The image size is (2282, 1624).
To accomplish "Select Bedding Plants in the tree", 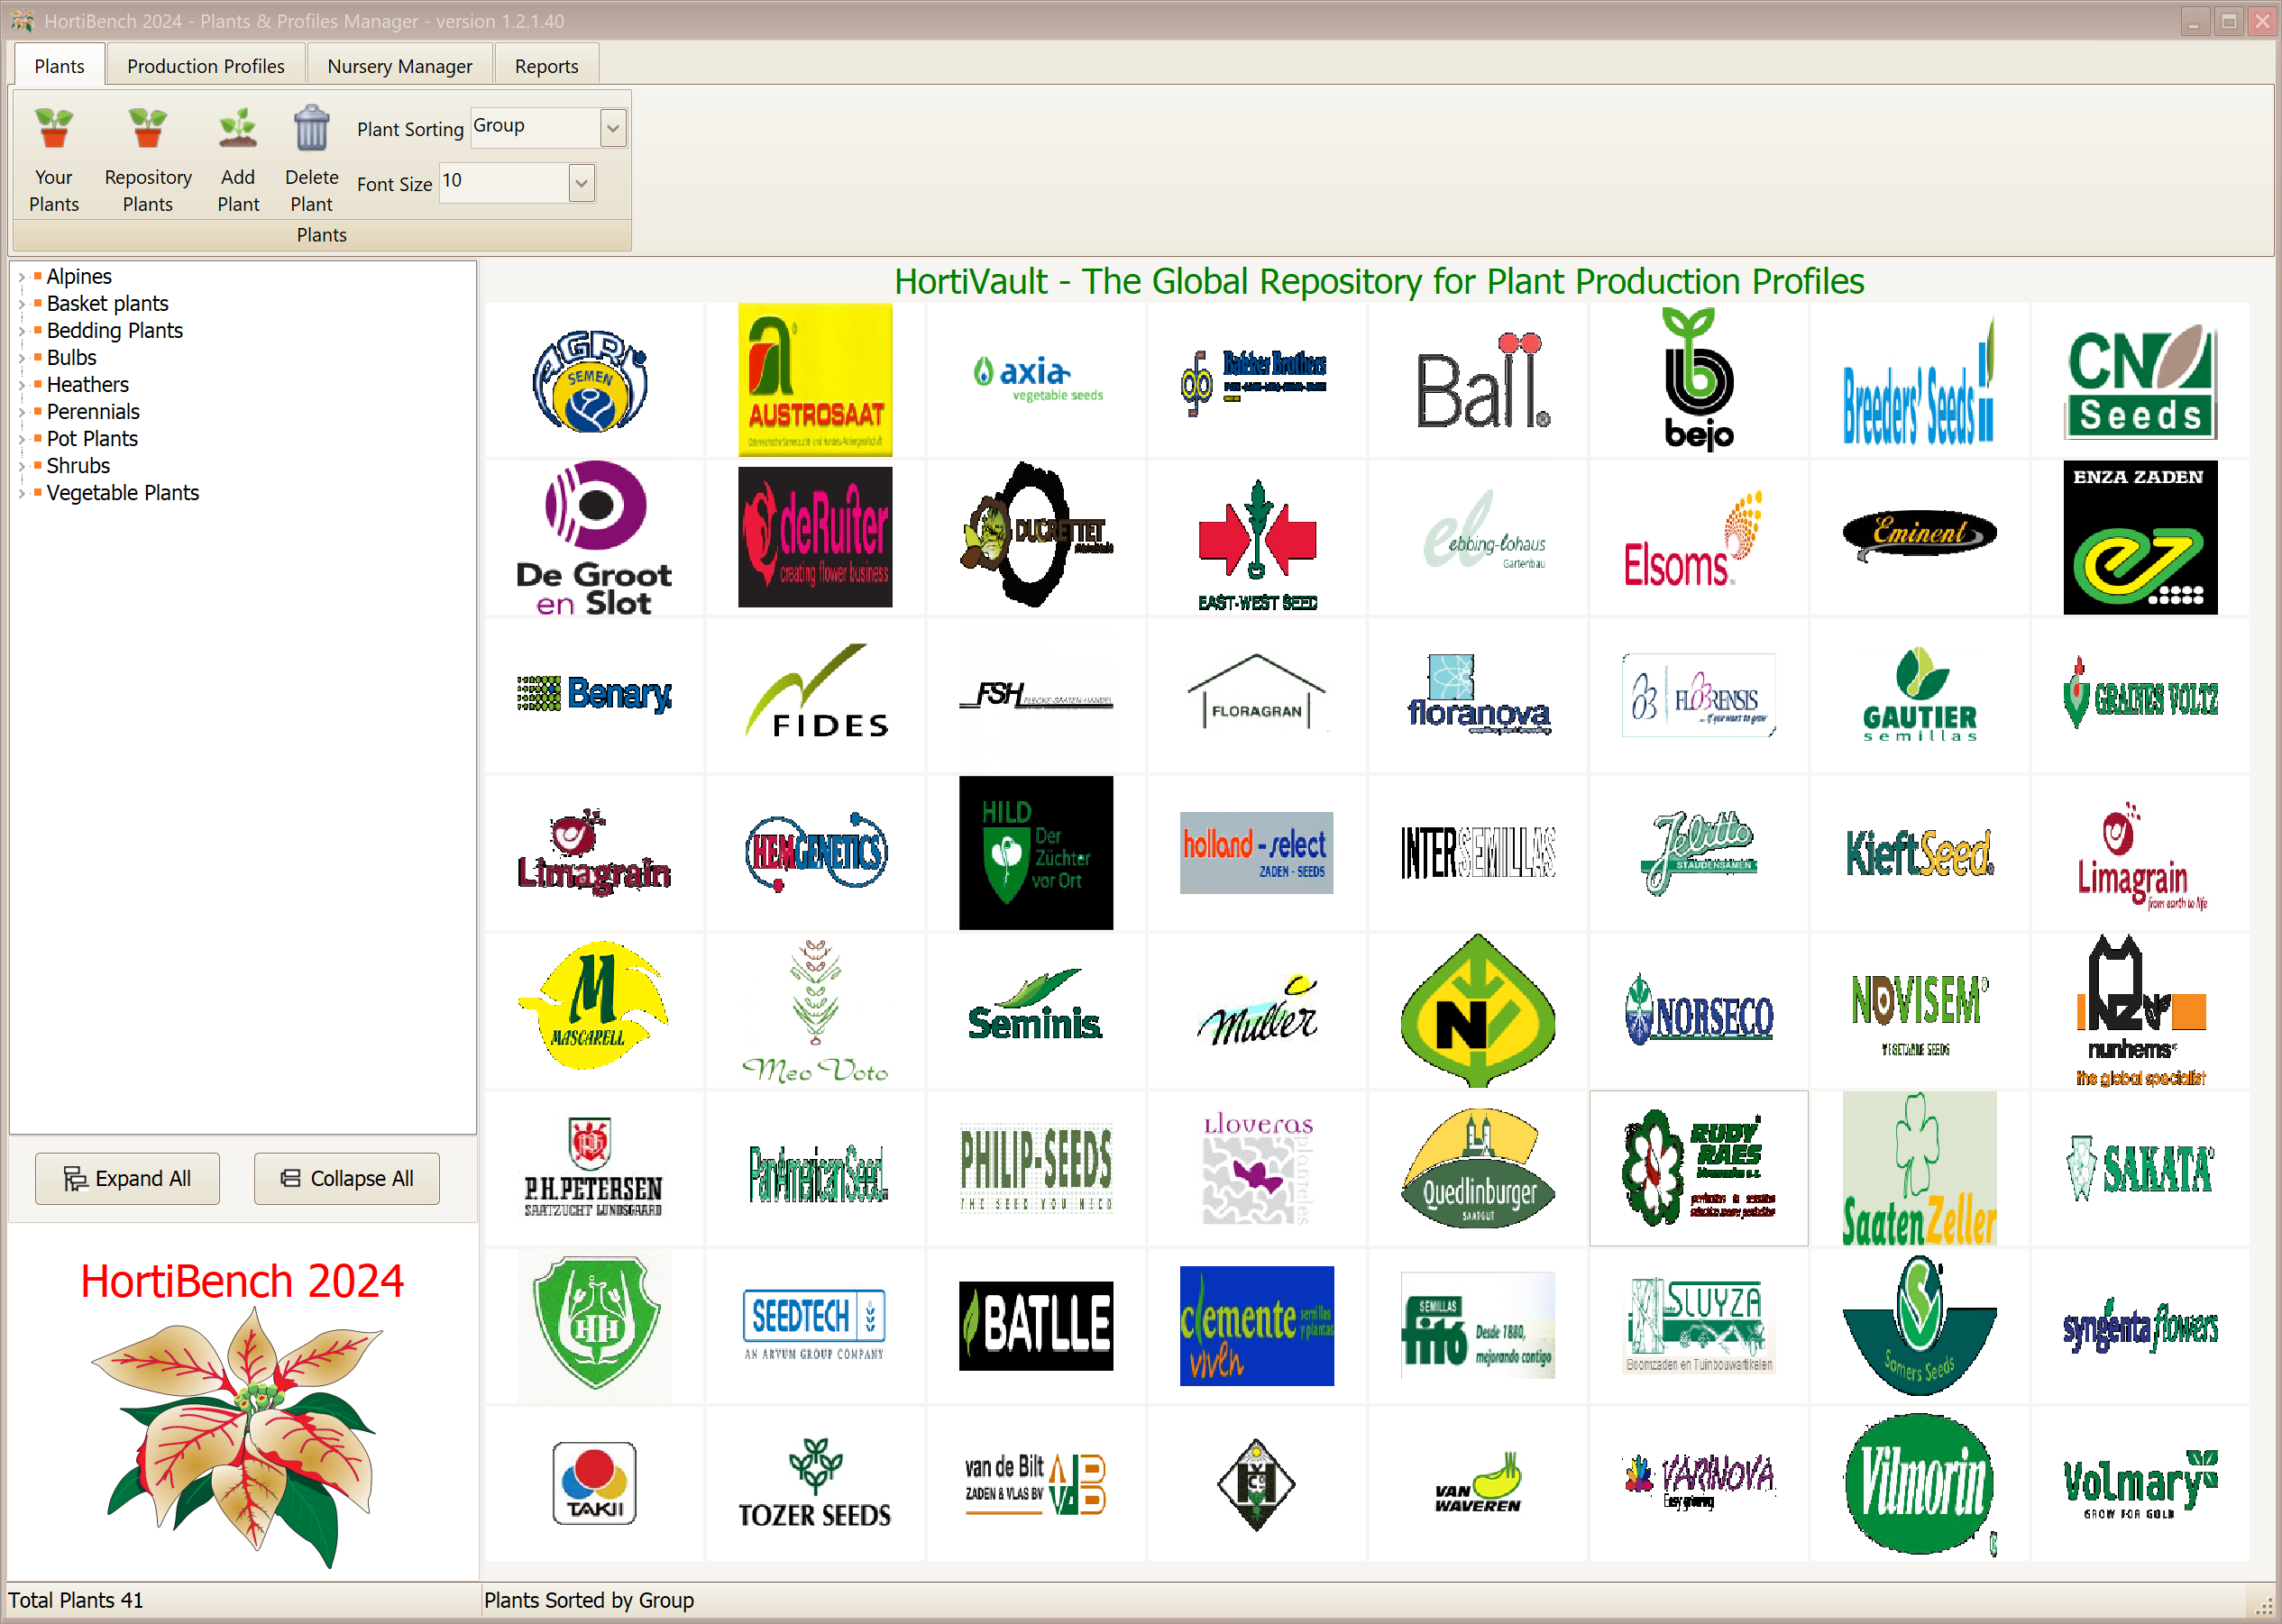I will (115, 331).
